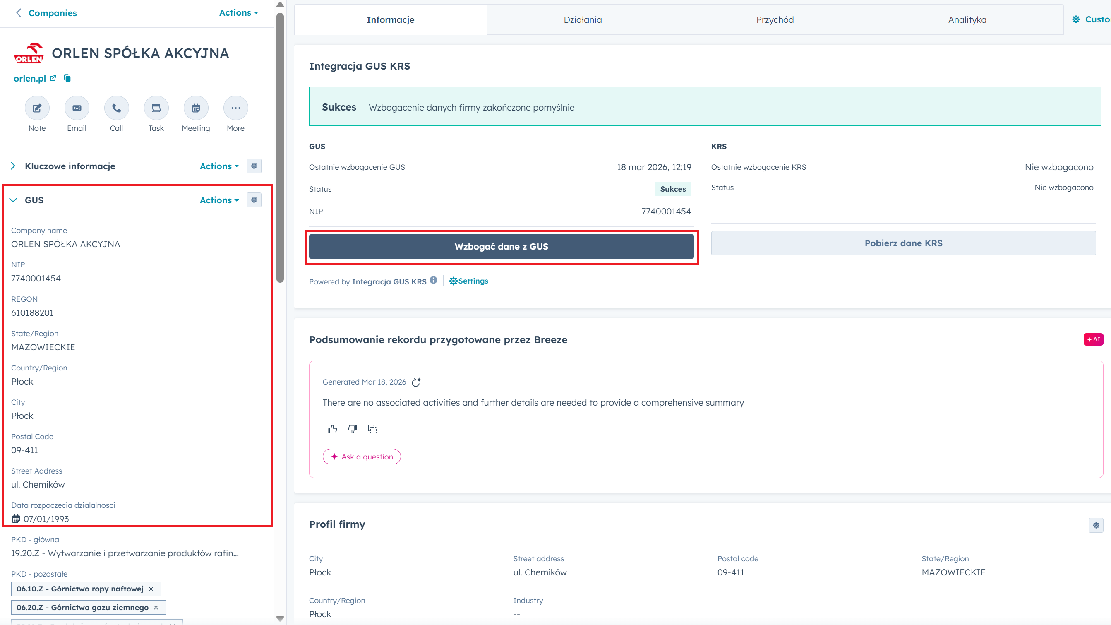
Task: Click the Nie wzbogacono KRS Status value
Action: (1064, 187)
